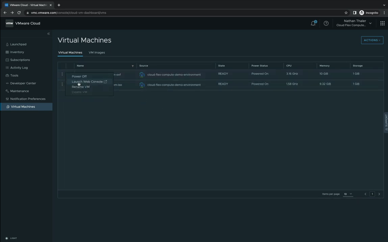Sort by State column header
388x242 pixels.
pos(221,66)
